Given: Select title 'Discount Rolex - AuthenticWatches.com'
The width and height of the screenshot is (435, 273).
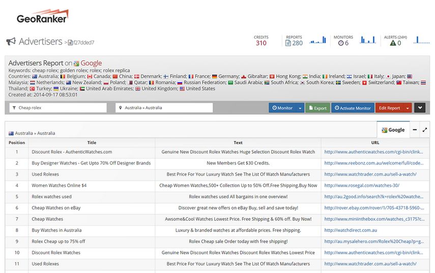Looking at the screenshot, I should point(72,152).
